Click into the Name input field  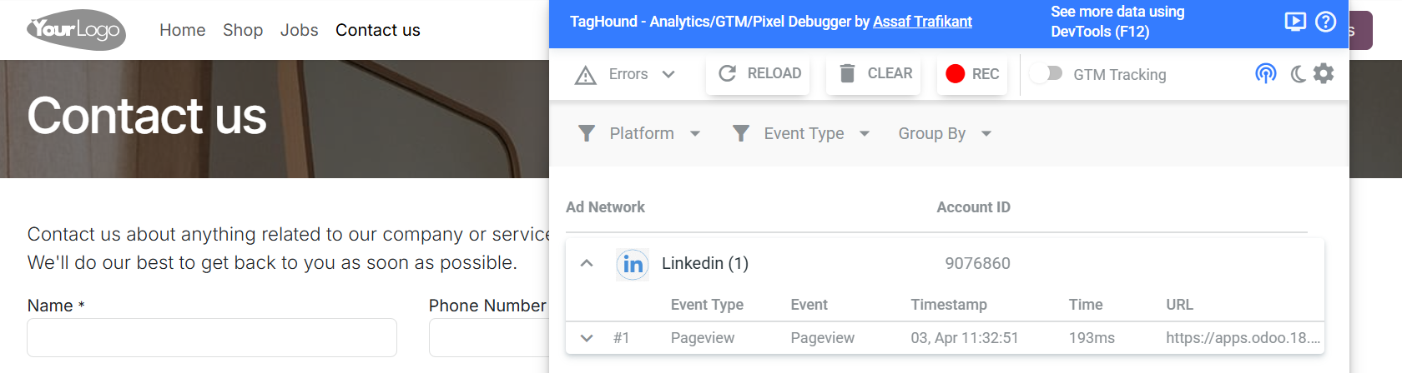tap(212, 338)
